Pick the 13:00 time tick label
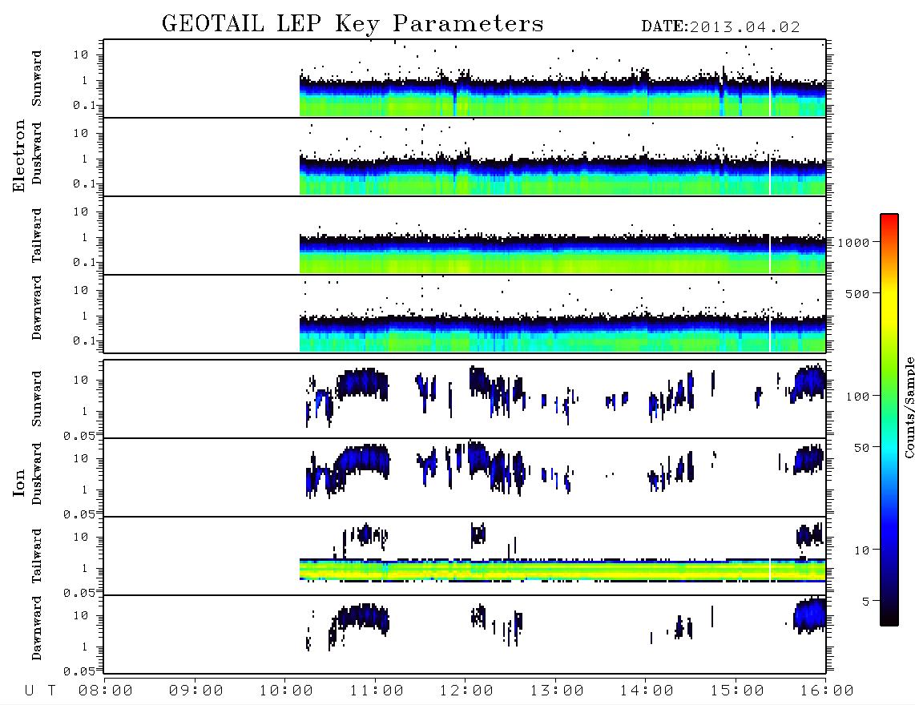The width and height of the screenshot is (915, 705). pyautogui.click(x=557, y=691)
